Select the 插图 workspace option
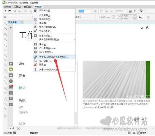This screenshot has width=155, height=136. coord(21,107)
